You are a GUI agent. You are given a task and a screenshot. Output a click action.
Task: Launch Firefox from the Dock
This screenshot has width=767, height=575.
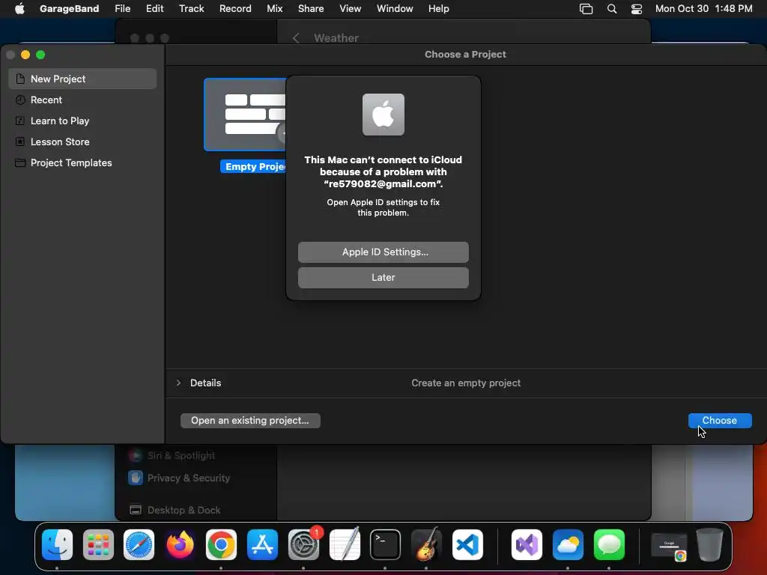180,544
